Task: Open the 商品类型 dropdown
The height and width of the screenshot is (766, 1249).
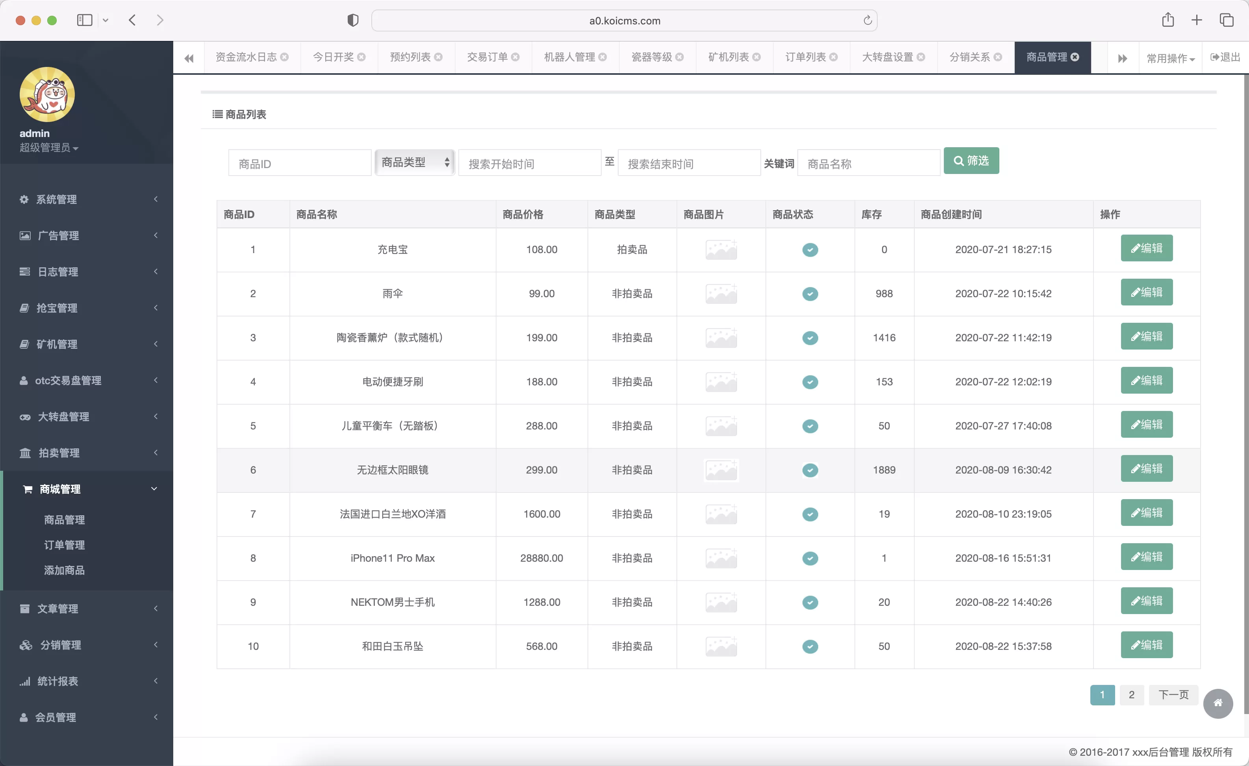Action: [415, 163]
